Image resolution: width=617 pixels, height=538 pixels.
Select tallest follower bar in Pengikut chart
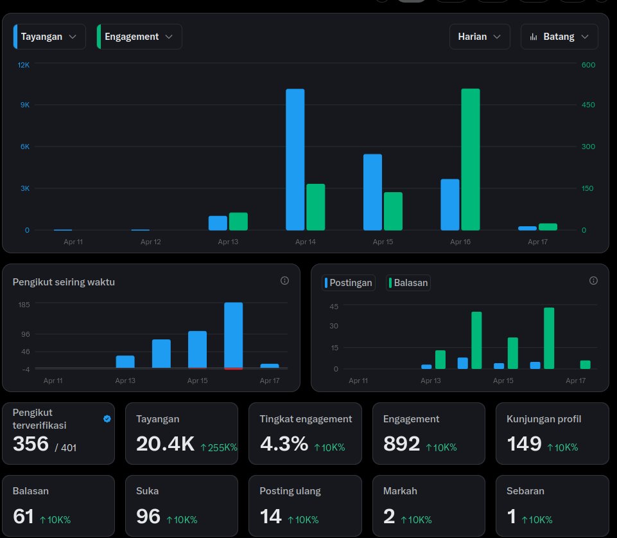(233, 336)
